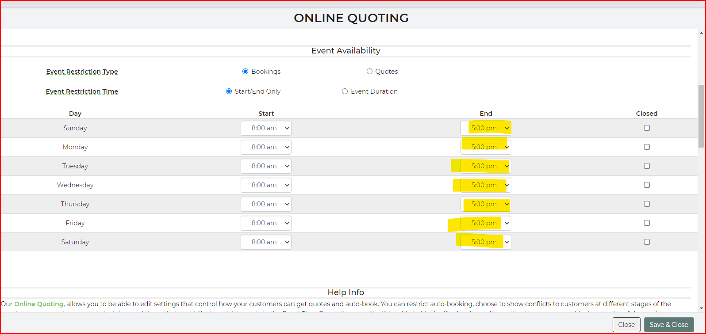
Task: Tick the Thursday Closed checkbox
Action: tap(647, 204)
